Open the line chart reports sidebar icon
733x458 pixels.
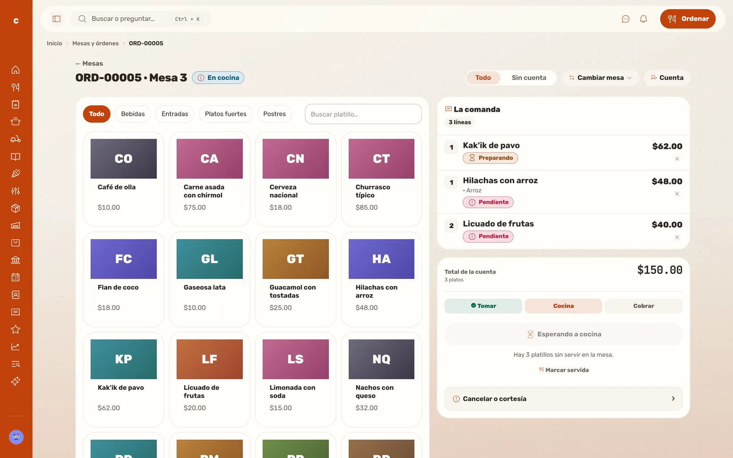pyautogui.click(x=16, y=347)
